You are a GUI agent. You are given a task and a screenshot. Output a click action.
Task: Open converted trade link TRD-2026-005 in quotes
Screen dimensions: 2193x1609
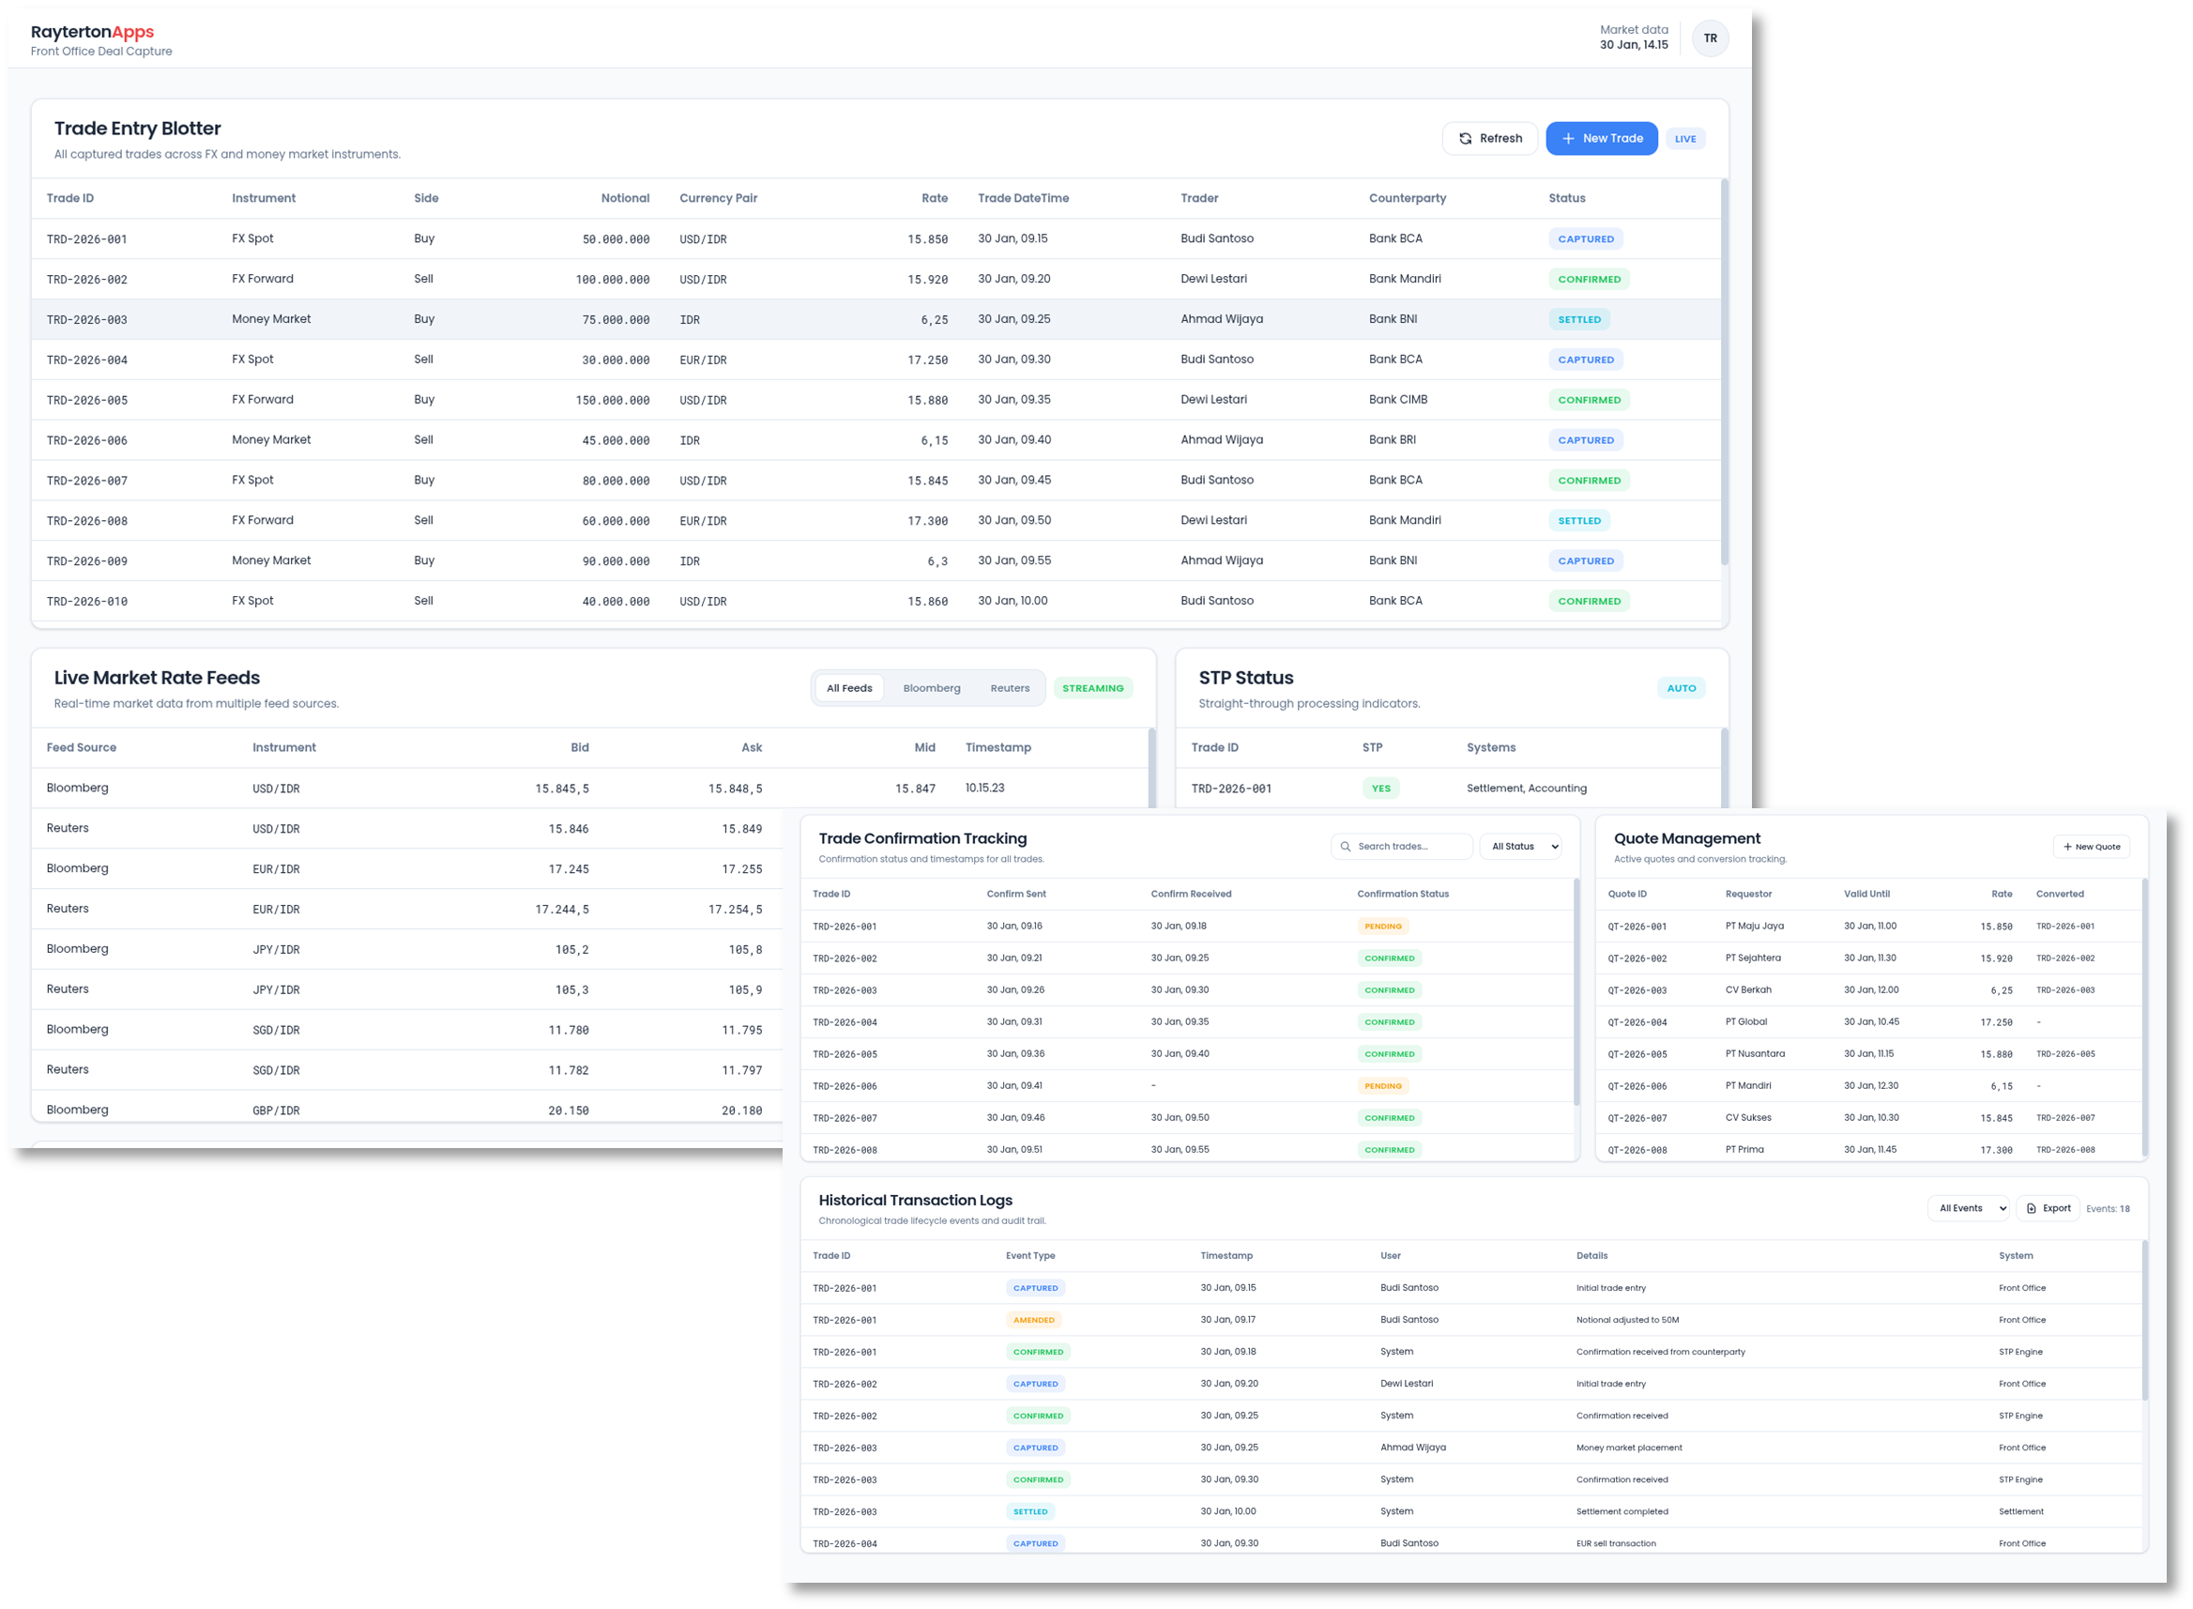[x=2064, y=1054]
